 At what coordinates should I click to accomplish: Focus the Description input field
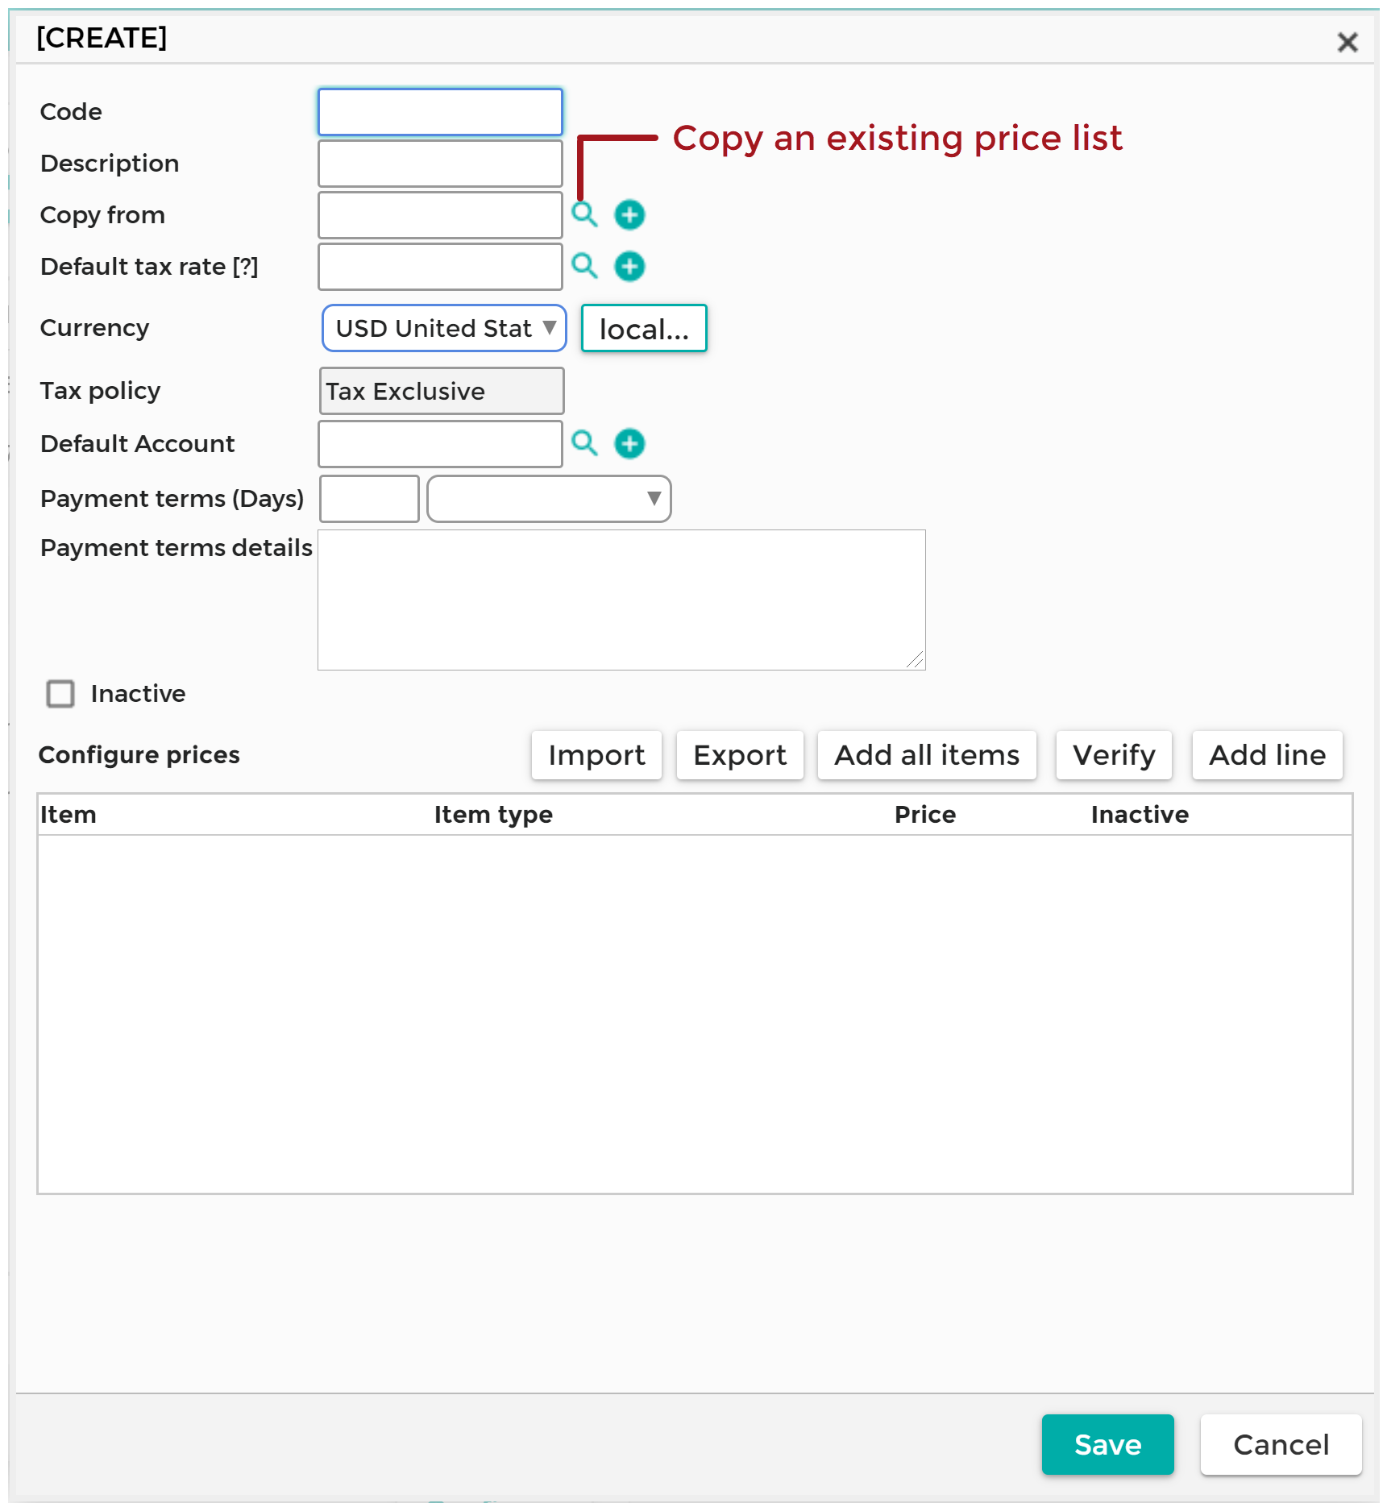pyautogui.click(x=440, y=164)
